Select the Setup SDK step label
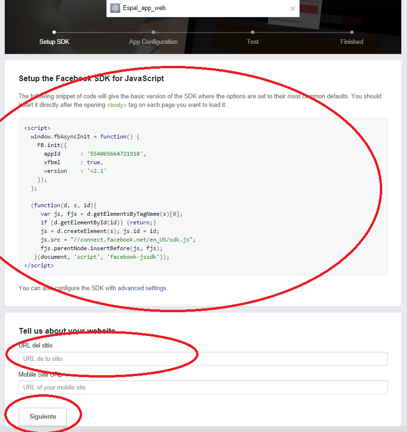The height and width of the screenshot is (432, 407). point(54,42)
